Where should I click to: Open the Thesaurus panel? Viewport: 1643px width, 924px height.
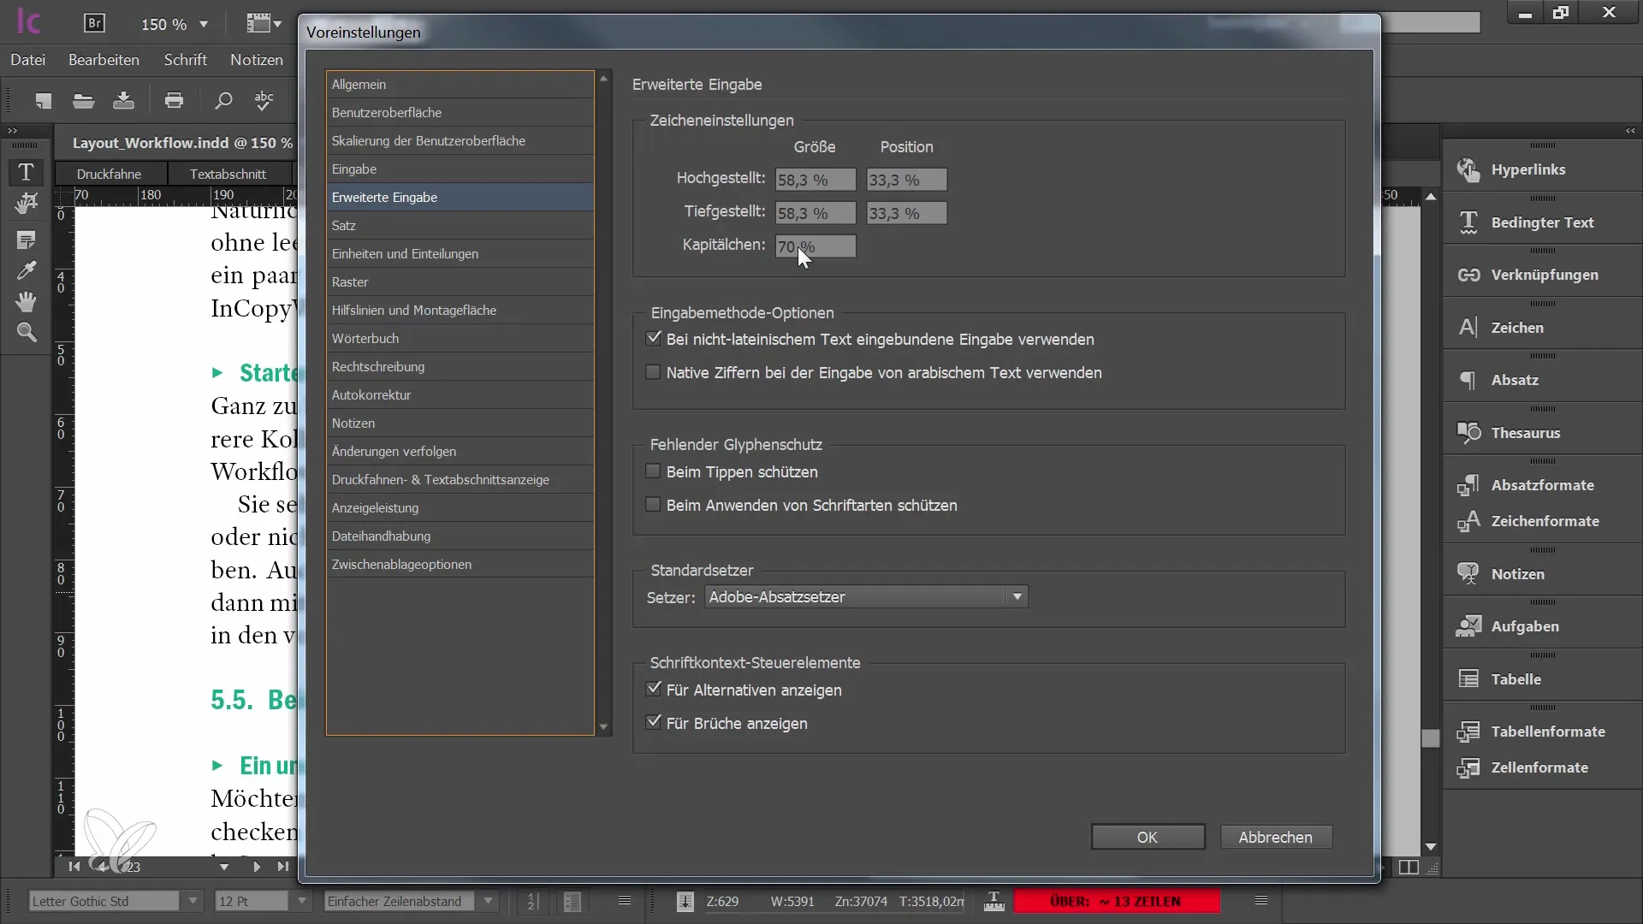pos(1526,432)
